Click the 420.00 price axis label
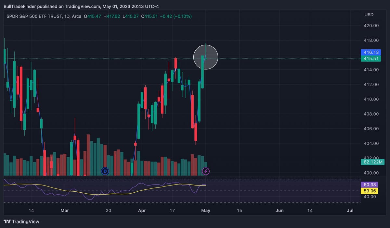The width and height of the screenshot is (390, 228). click(x=371, y=26)
